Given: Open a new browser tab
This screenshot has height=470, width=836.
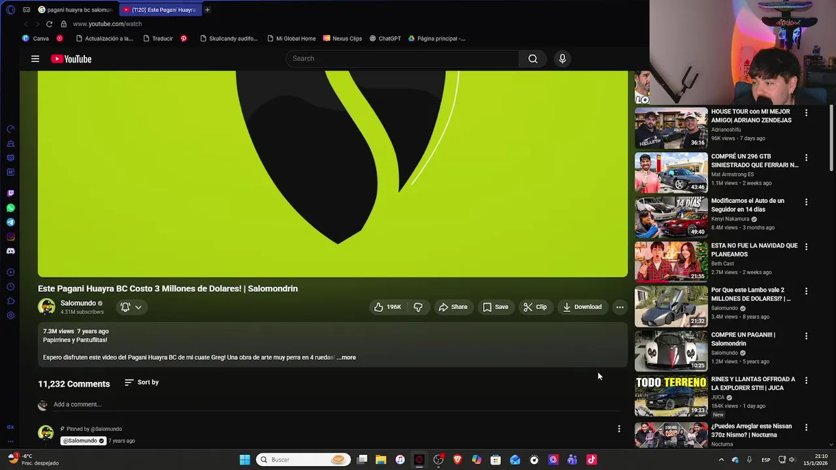Looking at the screenshot, I should (207, 10).
